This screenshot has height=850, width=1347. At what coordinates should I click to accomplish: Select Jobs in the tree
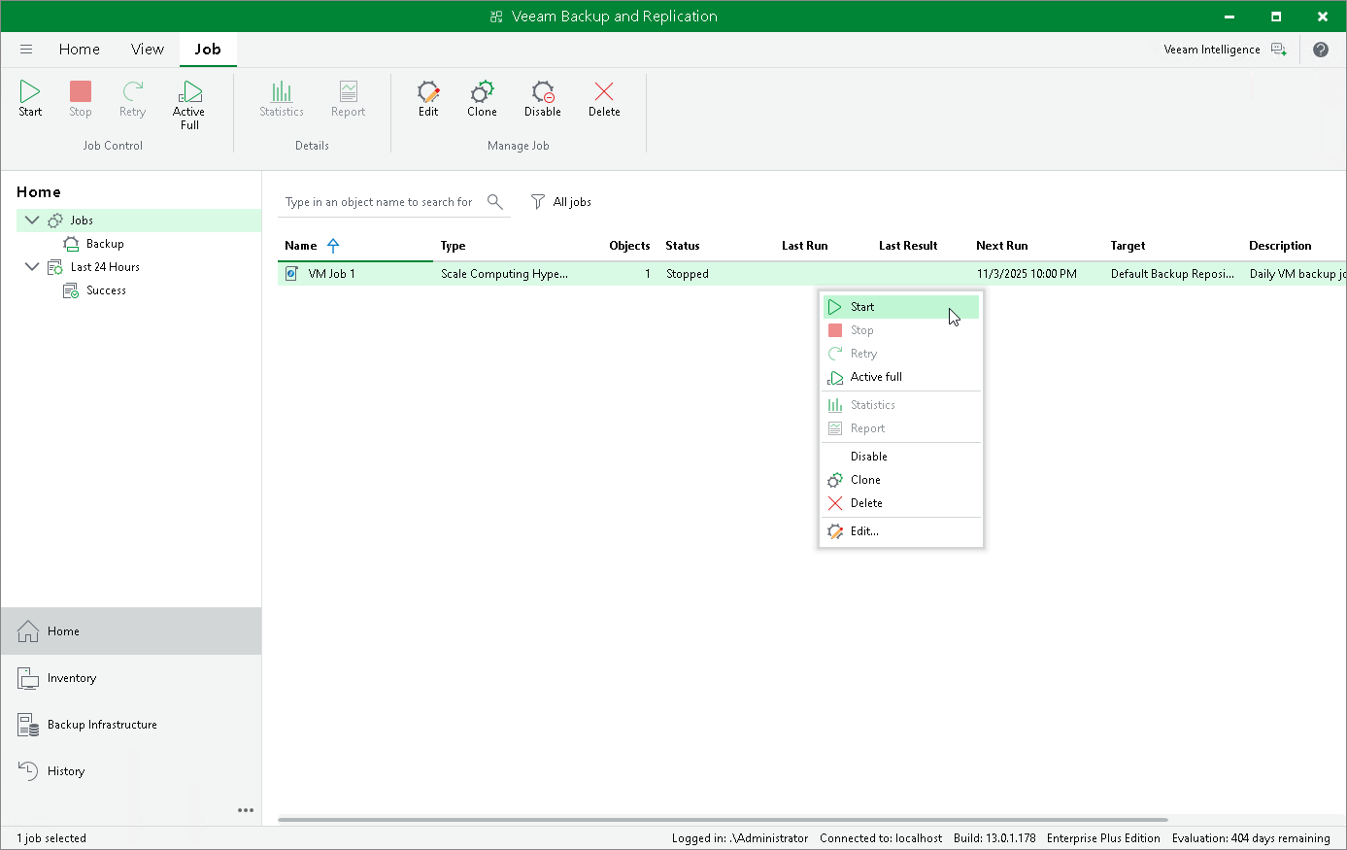tap(82, 221)
